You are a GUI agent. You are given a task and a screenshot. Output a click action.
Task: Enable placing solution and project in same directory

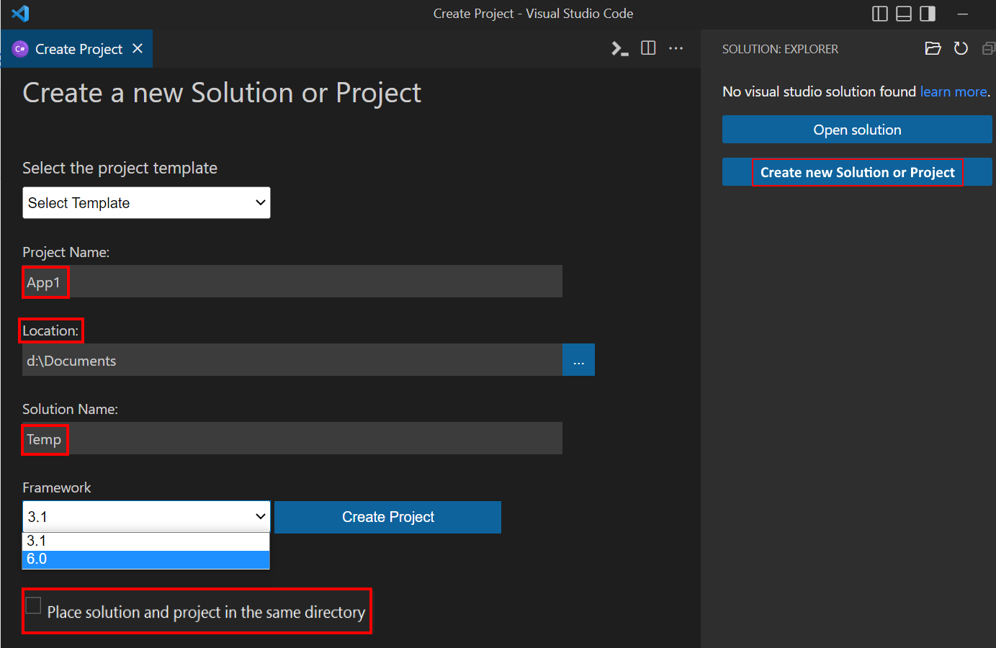pos(33,606)
